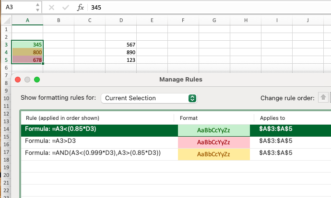Select column I header
The image size is (331, 198).
pyautogui.click(x=277, y=21)
